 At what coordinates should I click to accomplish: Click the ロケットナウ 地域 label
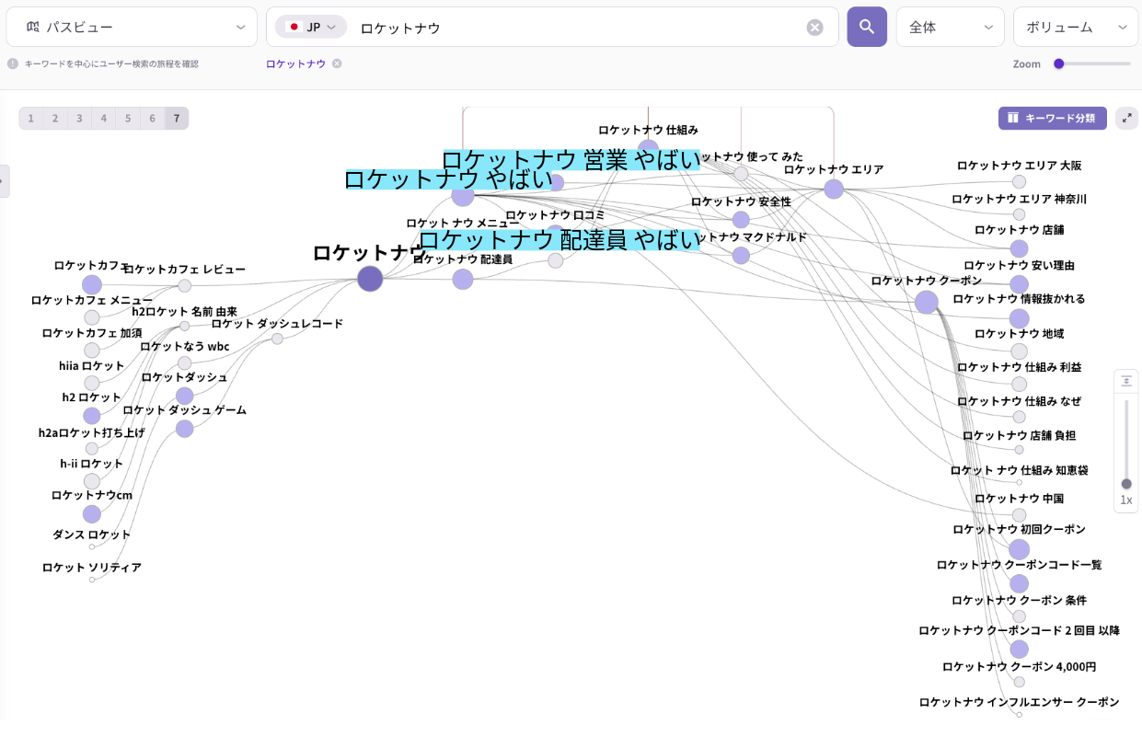coord(1019,333)
